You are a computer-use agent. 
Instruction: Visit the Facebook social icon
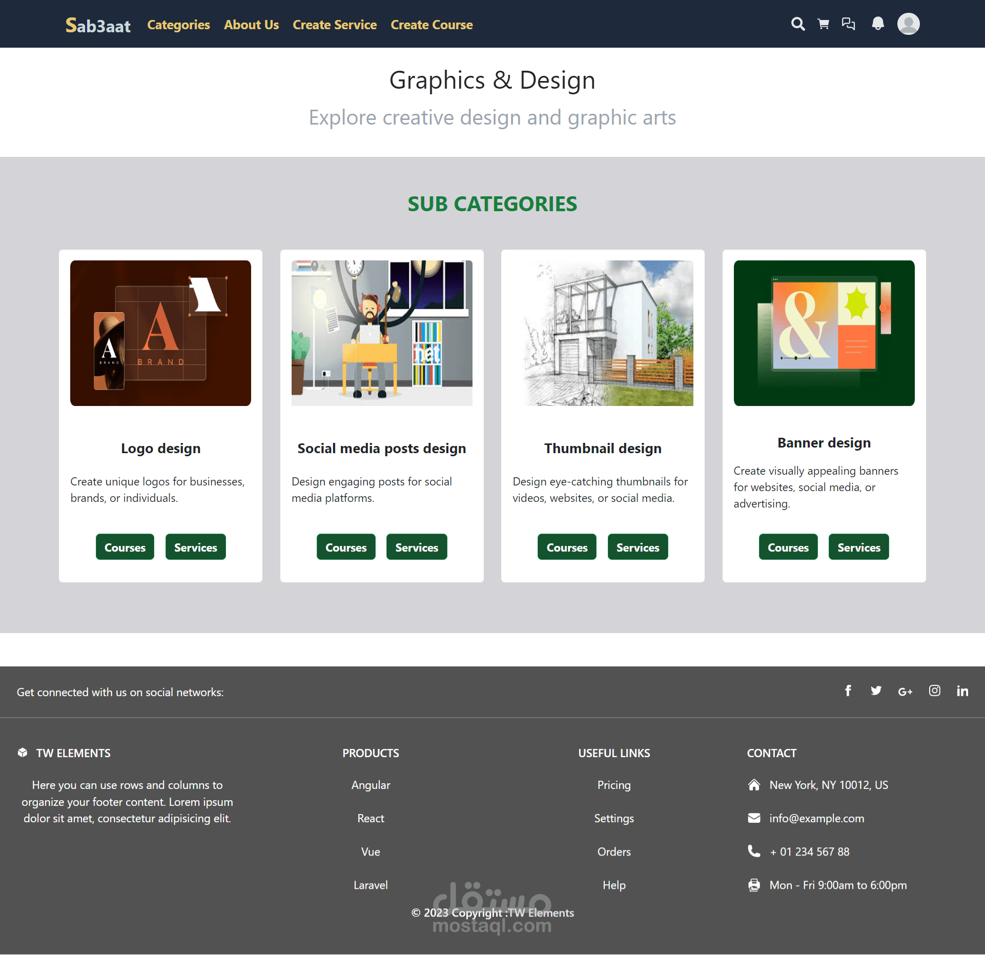click(848, 691)
